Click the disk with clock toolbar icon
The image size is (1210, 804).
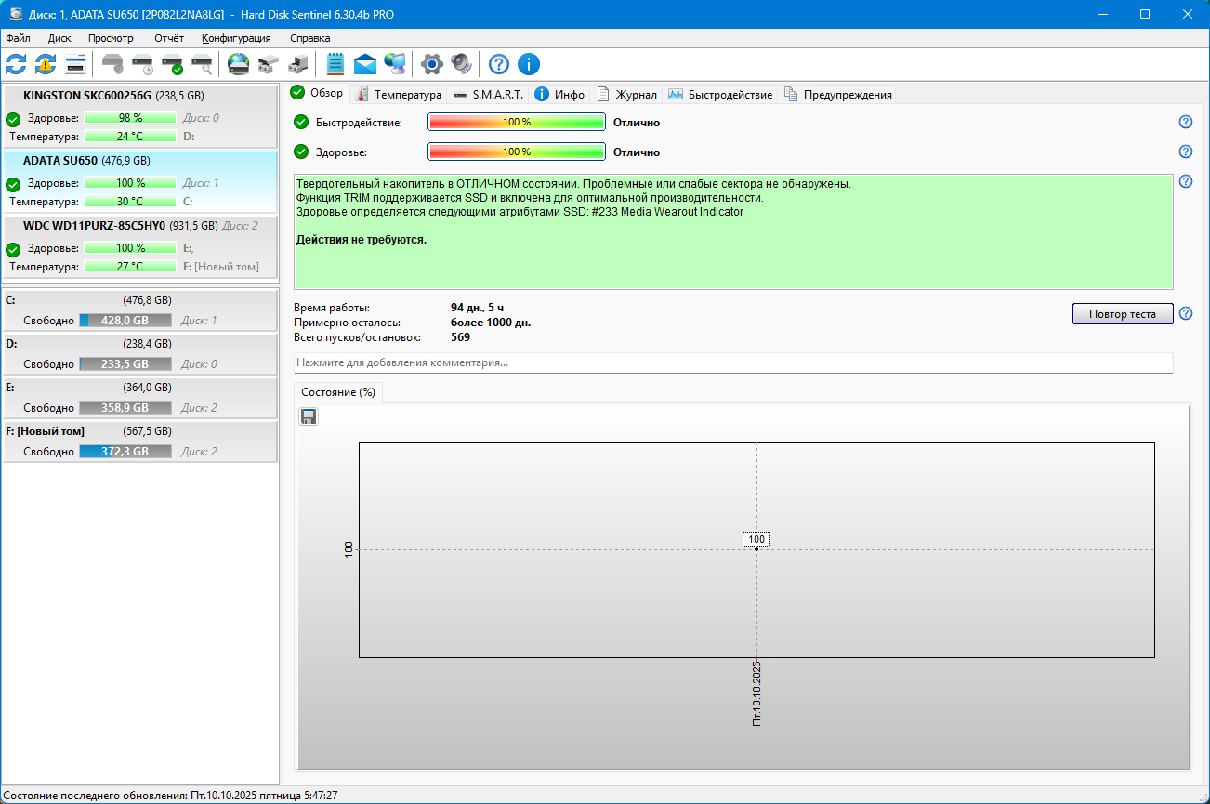tap(142, 64)
